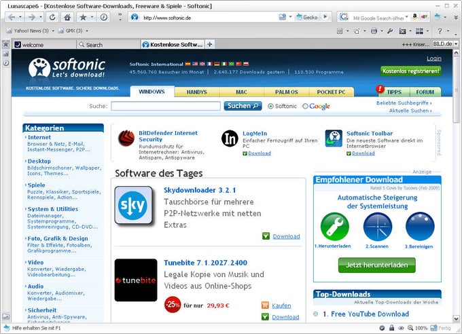Click the Kaufen link for Tunebite
The image size is (462, 334).
[281, 305]
